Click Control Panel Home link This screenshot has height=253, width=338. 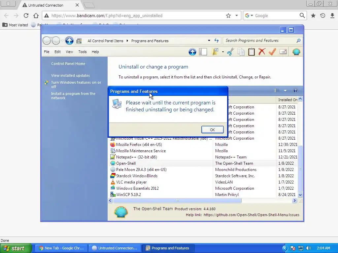(68, 64)
